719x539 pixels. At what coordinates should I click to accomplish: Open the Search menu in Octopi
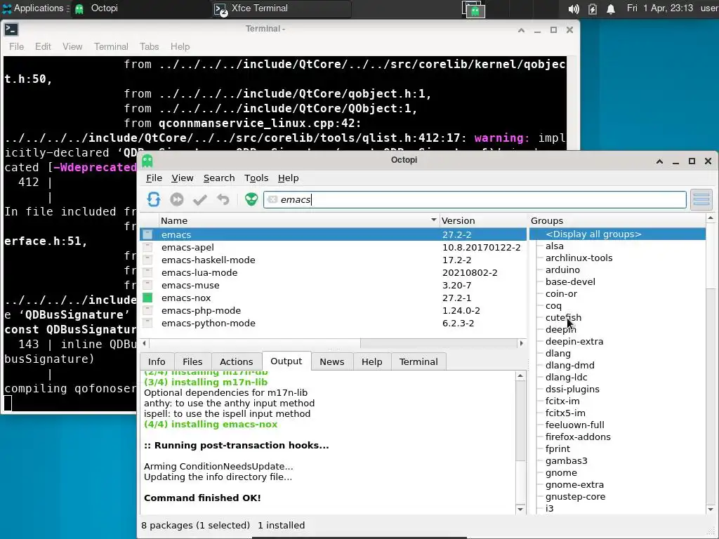coord(219,178)
